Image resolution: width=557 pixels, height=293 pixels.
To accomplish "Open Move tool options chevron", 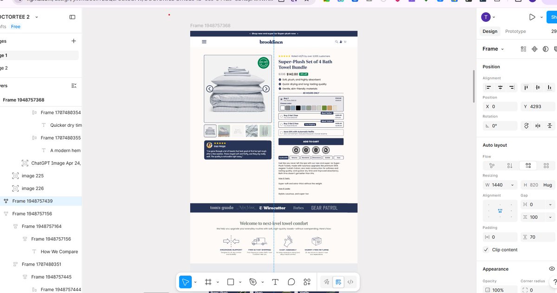I will click(x=195, y=282).
